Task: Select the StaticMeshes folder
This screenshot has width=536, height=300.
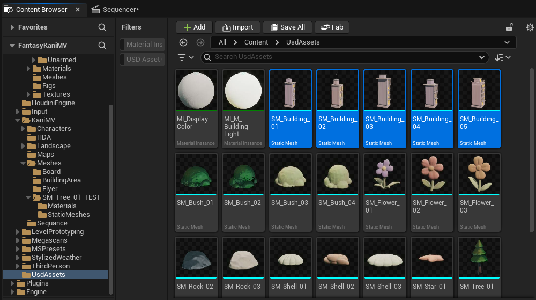Action: pos(64,215)
